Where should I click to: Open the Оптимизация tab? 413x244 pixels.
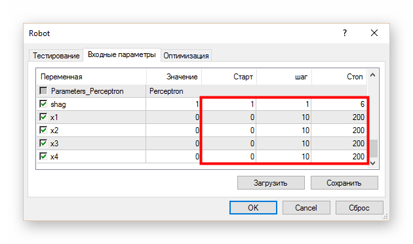pyautogui.click(x=186, y=56)
